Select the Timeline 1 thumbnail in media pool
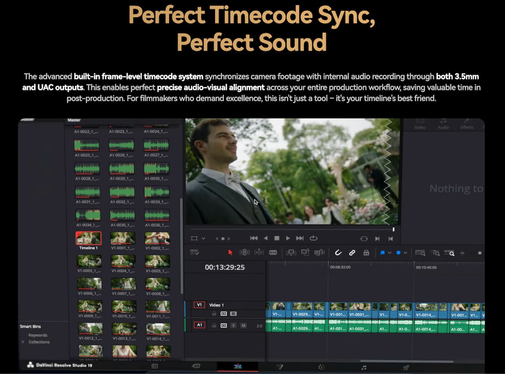This screenshot has height=374, width=505. pyautogui.click(x=88, y=239)
